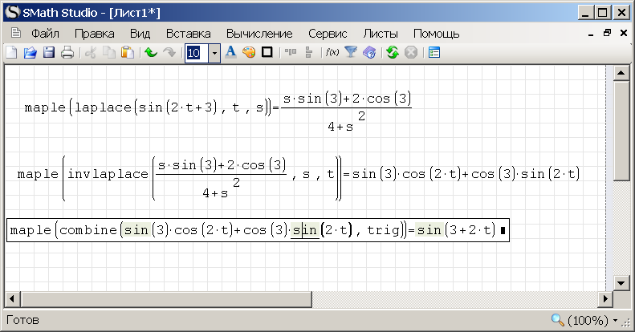Screen dimensions: 635x332
Task: Restore the inner document window
Action: click(x=608, y=34)
